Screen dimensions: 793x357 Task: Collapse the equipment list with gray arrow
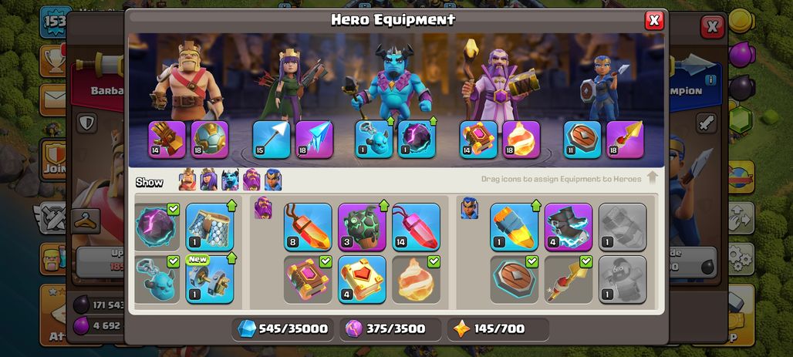(652, 178)
